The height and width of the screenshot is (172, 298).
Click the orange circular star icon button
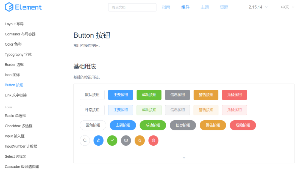click(140, 140)
